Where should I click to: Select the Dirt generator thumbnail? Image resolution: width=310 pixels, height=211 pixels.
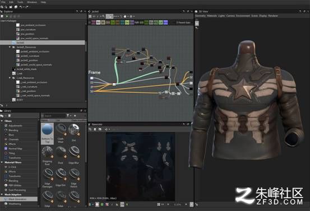pyautogui.click(x=74, y=133)
